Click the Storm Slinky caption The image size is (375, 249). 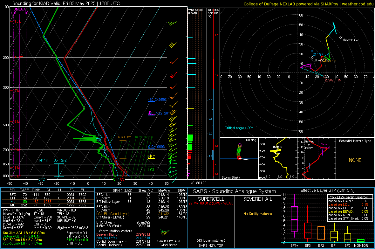(x=231, y=177)
